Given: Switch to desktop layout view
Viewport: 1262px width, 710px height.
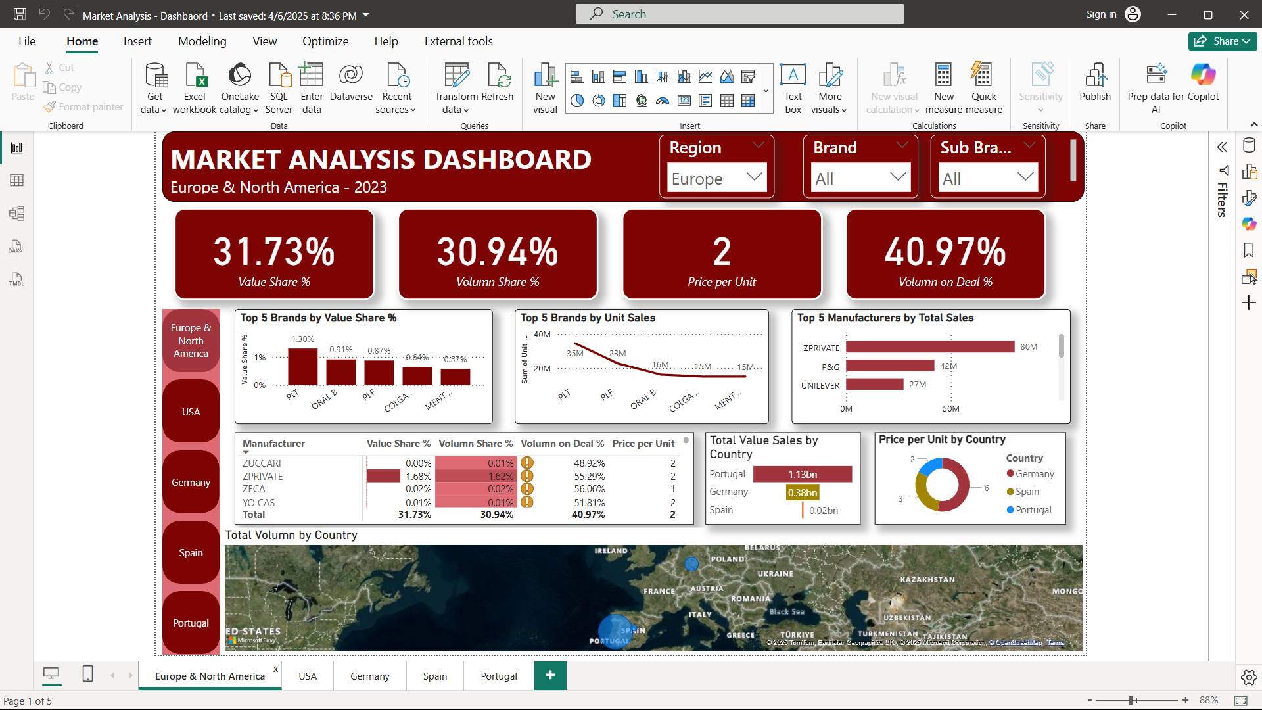Looking at the screenshot, I should coord(51,674).
